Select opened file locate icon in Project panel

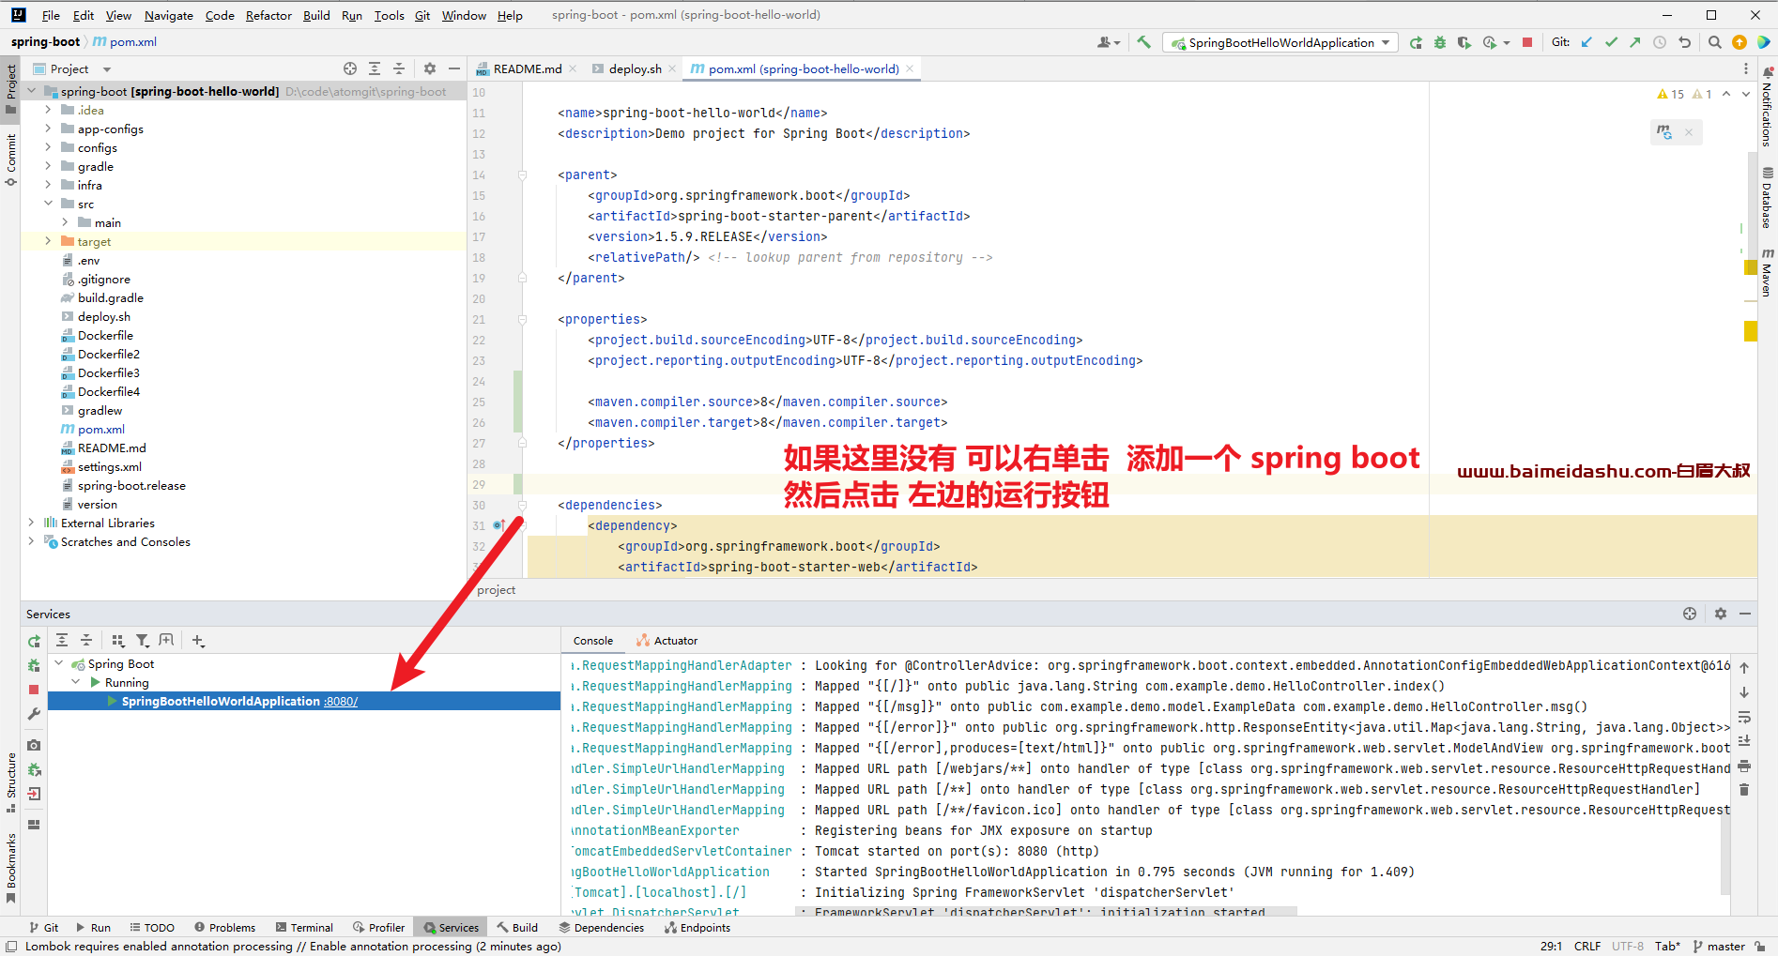pos(350,68)
